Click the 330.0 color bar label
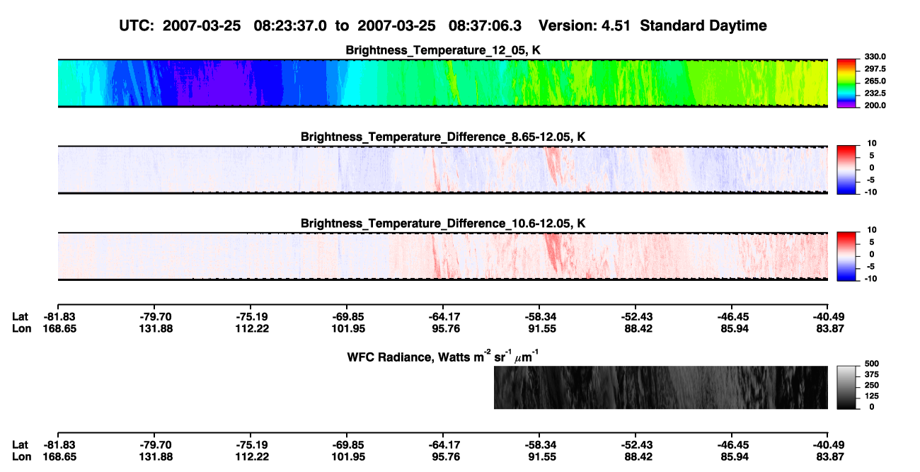920x472 pixels. pyautogui.click(x=874, y=57)
